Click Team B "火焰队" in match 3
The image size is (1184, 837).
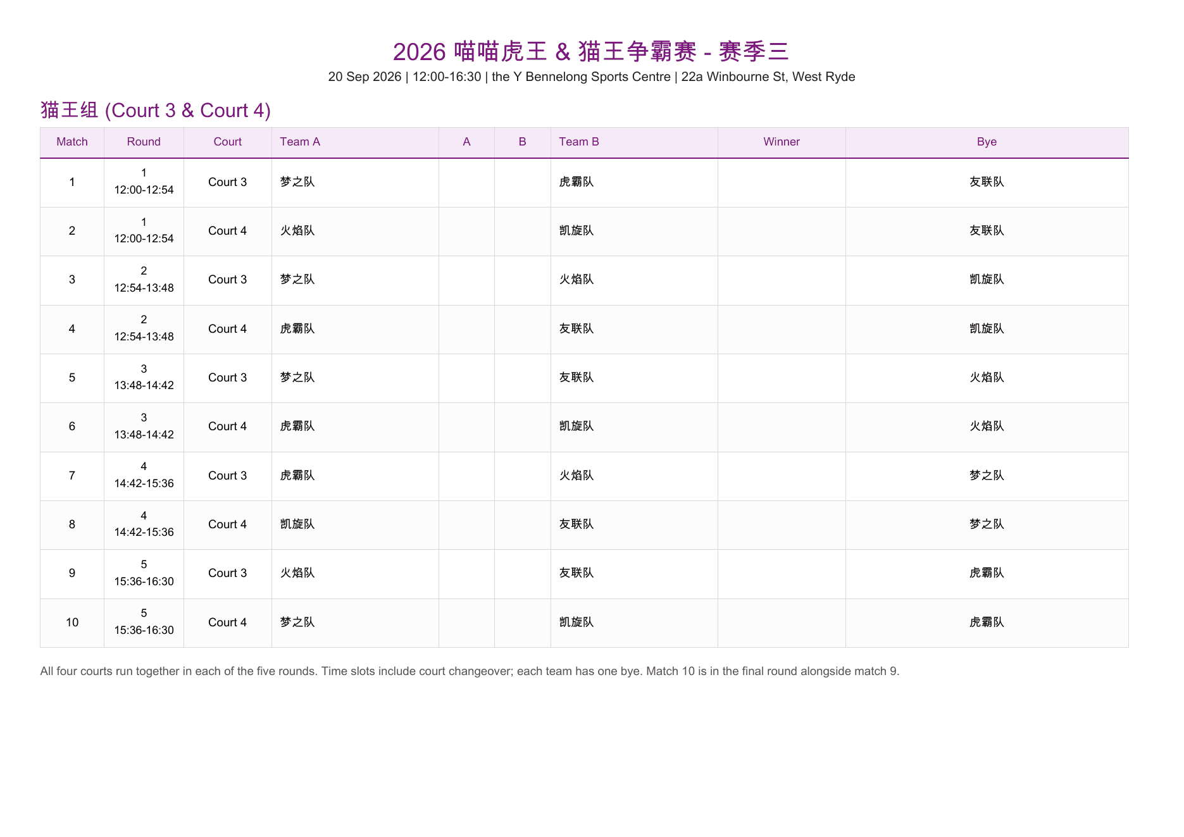pyautogui.click(x=576, y=280)
